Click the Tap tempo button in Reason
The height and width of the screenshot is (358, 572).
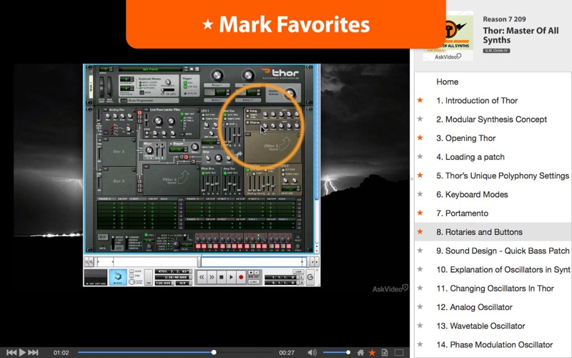coord(149,277)
